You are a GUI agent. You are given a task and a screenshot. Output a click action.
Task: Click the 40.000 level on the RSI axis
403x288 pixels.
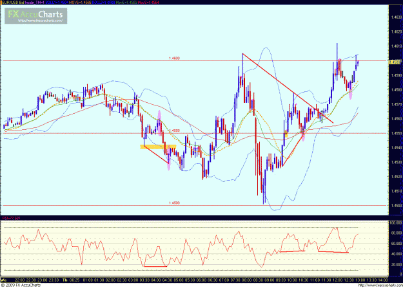coord(397,254)
